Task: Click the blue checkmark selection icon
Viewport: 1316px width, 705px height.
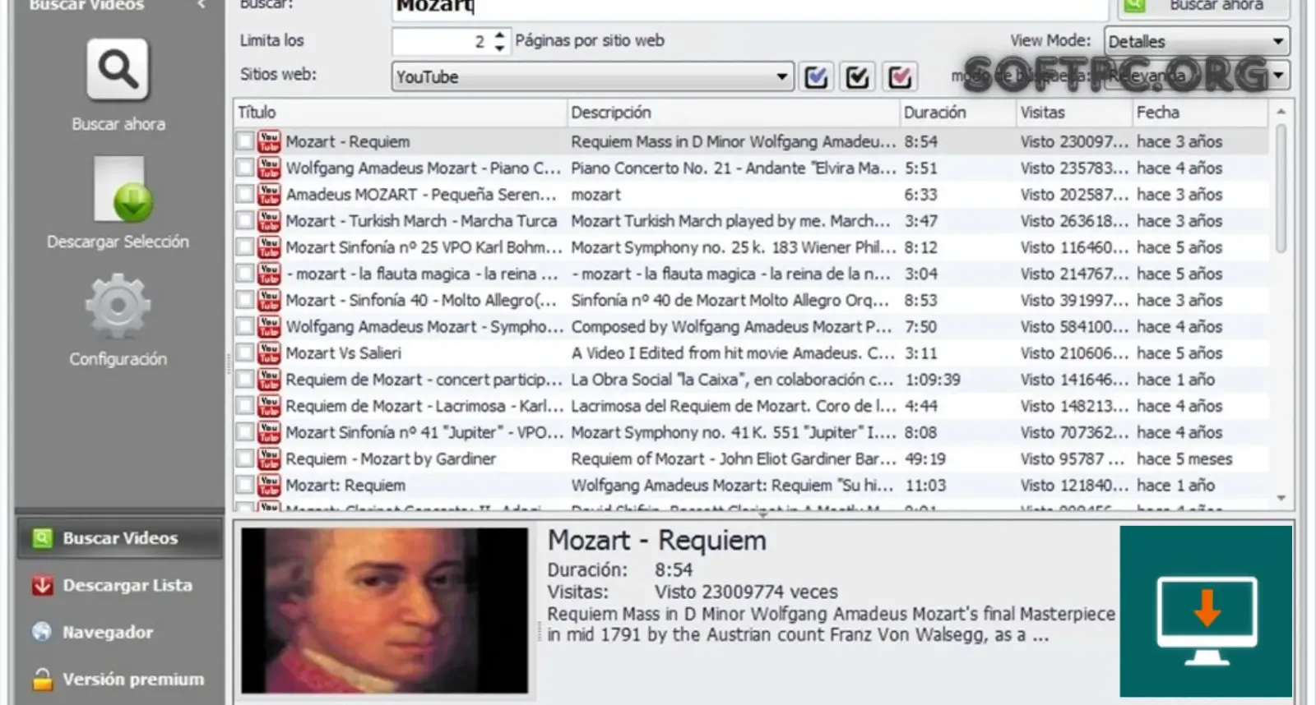Action: (816, 76)
